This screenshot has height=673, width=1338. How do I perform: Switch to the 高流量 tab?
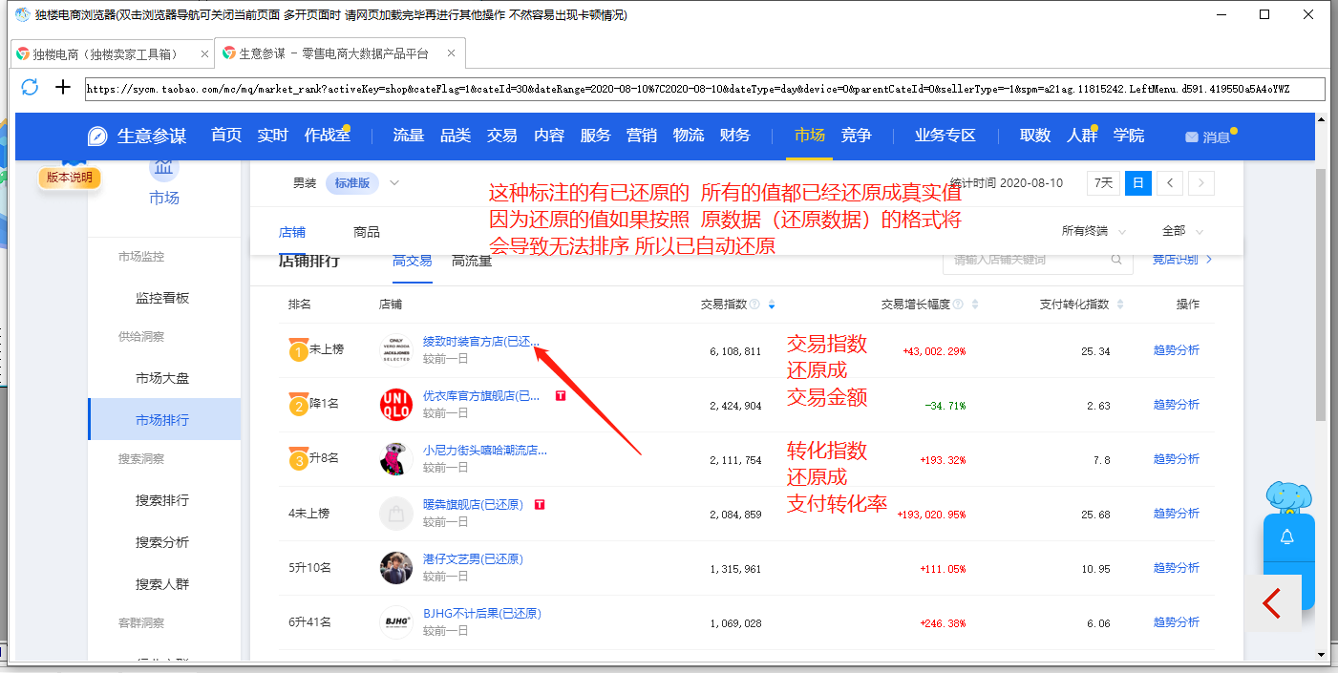click(471, 261)
